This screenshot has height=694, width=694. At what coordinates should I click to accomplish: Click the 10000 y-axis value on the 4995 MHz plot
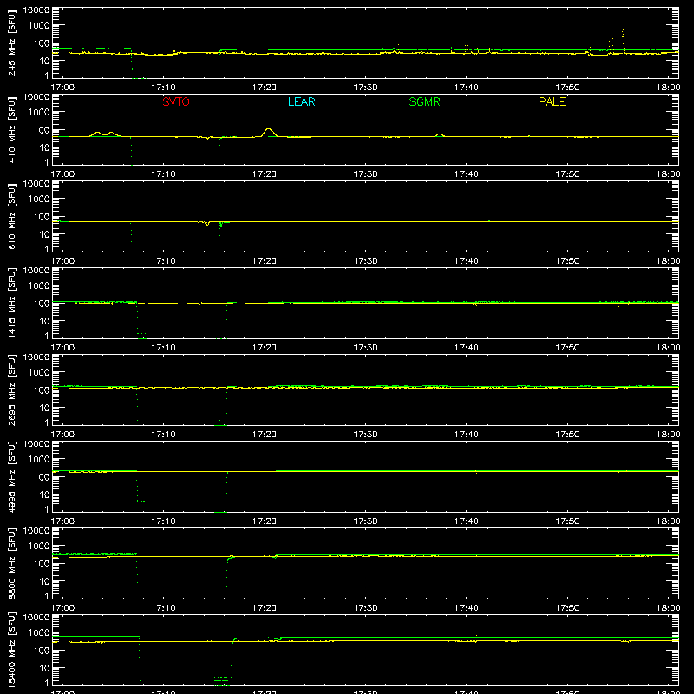36,444
